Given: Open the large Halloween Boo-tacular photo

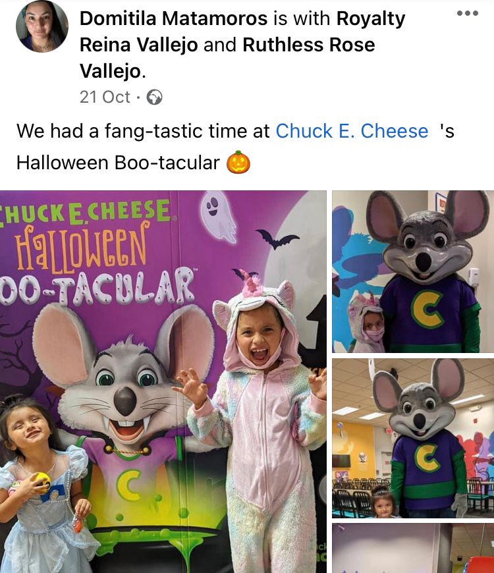Looking at the screenshot, I should point(163,381).
